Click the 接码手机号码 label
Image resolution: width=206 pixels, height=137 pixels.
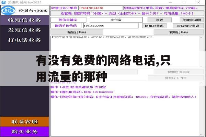pos(66,26)
